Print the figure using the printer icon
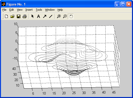Viewport: 133px width, 98px height. 25,16
